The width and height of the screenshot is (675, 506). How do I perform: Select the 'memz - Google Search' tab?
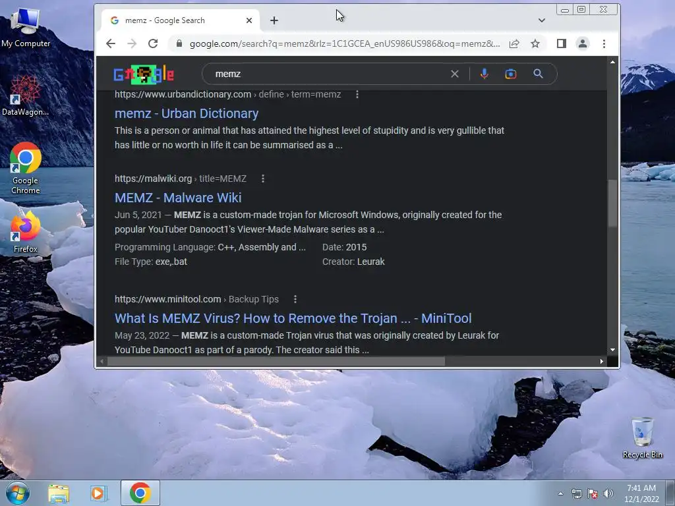tap(180, 20)
